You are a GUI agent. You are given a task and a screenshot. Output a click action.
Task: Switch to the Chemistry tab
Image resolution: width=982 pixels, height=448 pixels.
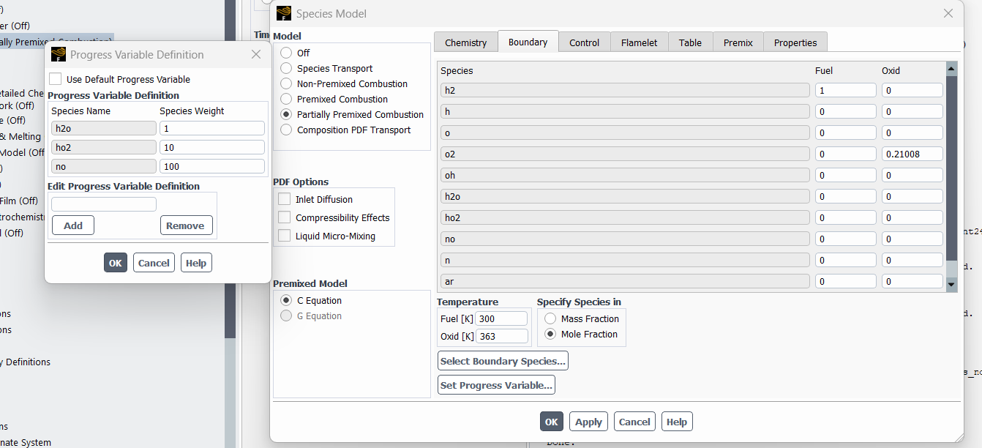(465, 42)
